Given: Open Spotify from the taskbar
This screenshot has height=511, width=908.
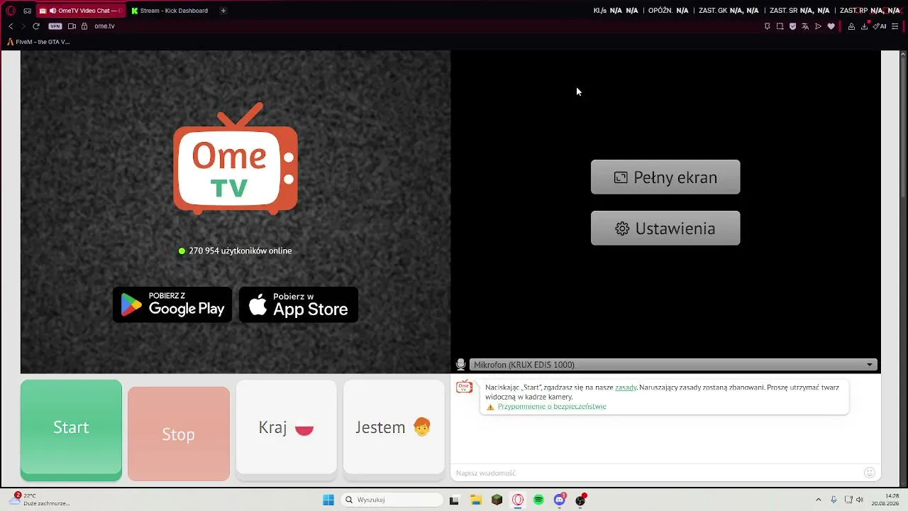Looking at the screenshot, I should click(x=538, y=500).
